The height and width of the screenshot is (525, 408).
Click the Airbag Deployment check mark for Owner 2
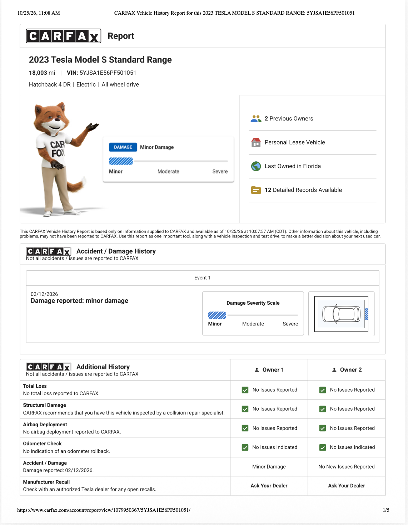(323, 428)
